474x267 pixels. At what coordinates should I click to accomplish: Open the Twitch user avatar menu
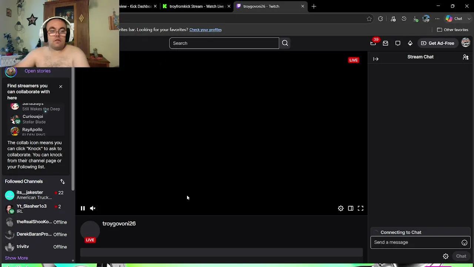click(465, 43)
